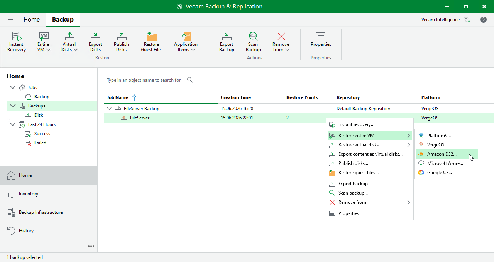Image resolution: width=494 pixels, height=262 pixels.
Task: Collapse the Backups tree node
Action: 13,106
